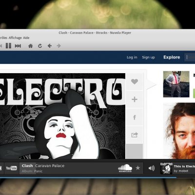The width and height of the screenshot is (195, 195).
Task: Open the user avatar with pink tie
Action: 176,84
